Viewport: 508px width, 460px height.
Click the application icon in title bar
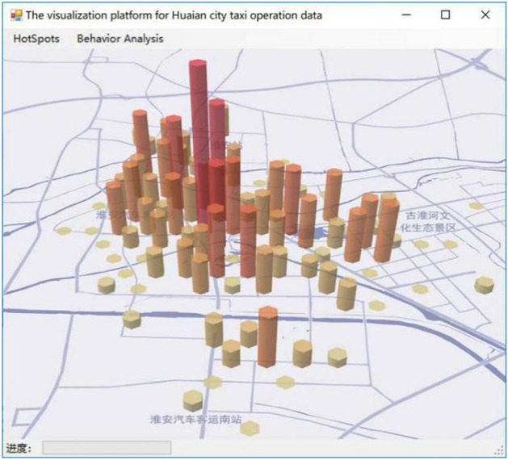pos(15,15)
